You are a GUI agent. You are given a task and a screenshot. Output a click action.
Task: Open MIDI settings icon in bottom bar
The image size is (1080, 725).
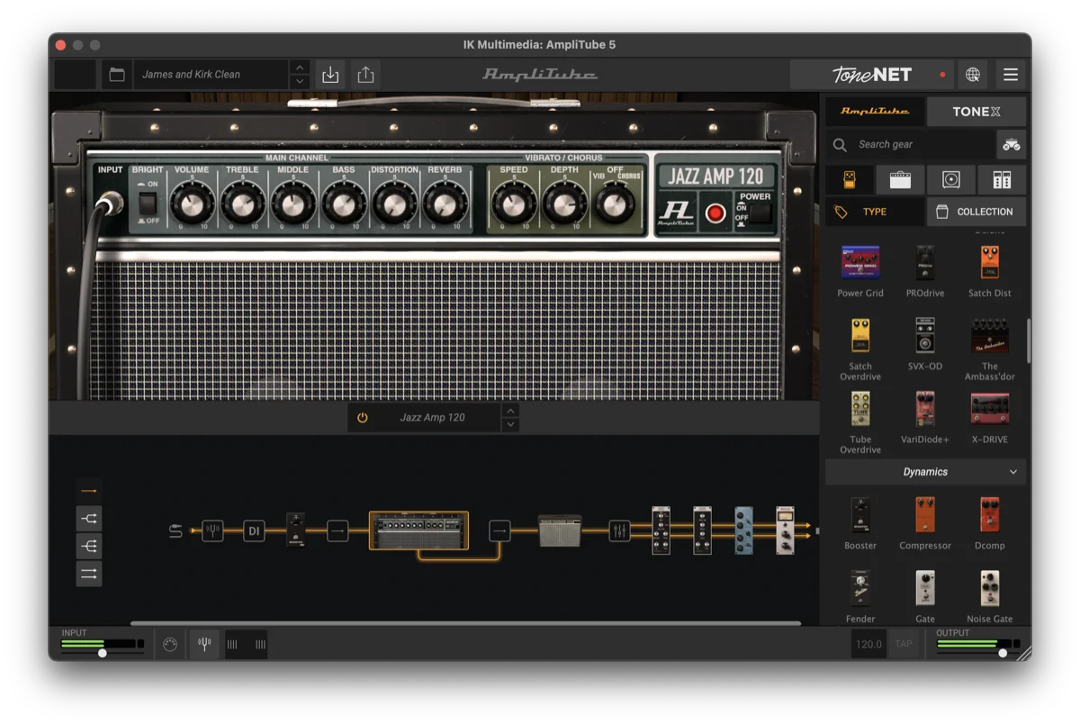tap(170, 644)
